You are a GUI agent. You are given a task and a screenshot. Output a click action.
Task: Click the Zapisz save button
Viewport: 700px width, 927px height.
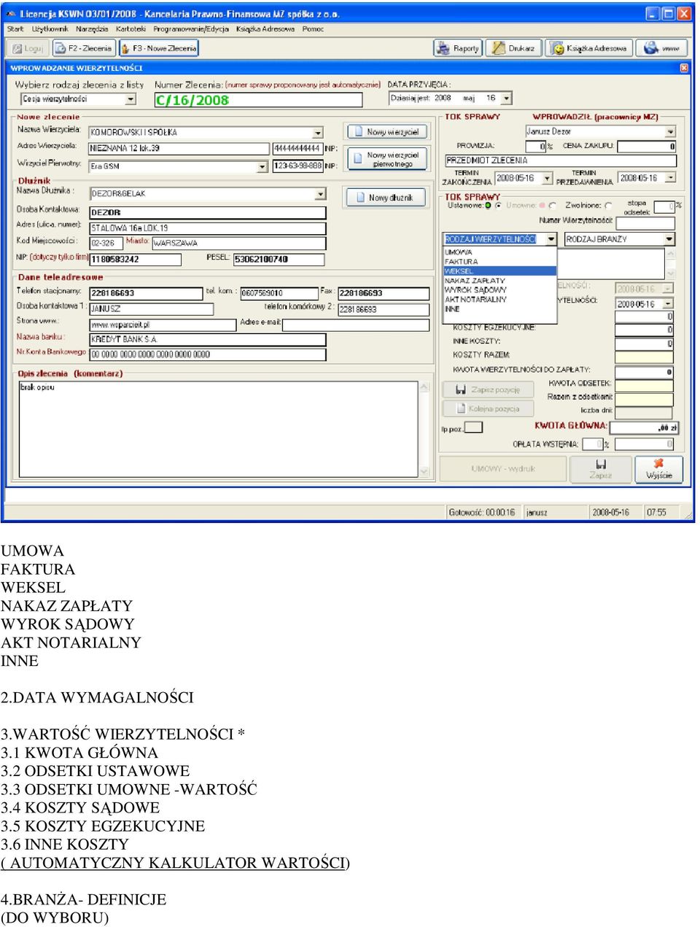600,469
